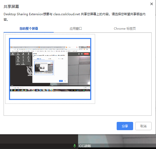The height and width of the screenshot is (149, 156).
Task: Cancel sharing with the 取消 button
Action: 143,126
